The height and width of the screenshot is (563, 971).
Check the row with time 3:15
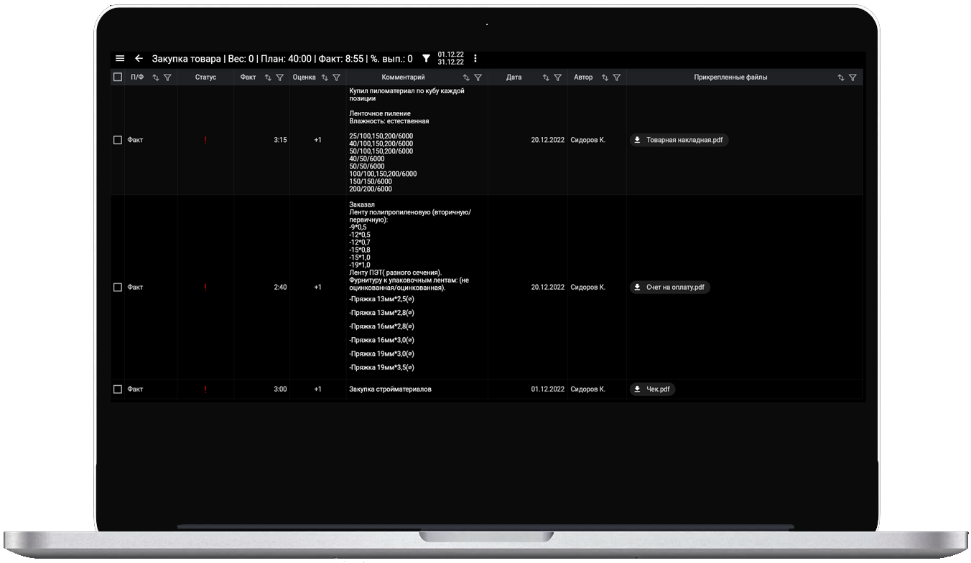point(118,141)
